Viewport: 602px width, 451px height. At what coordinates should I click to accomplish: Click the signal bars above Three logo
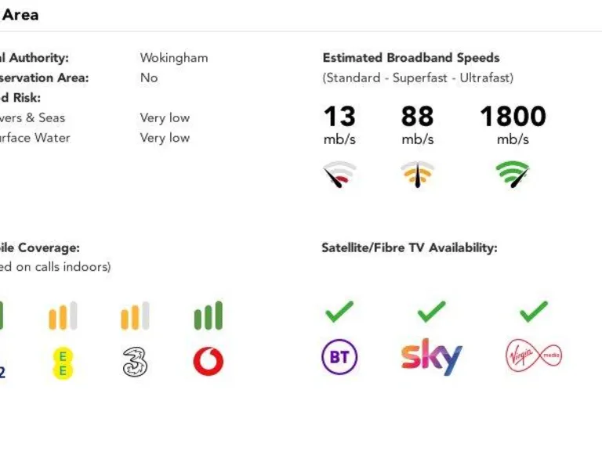tap(135, 316)
